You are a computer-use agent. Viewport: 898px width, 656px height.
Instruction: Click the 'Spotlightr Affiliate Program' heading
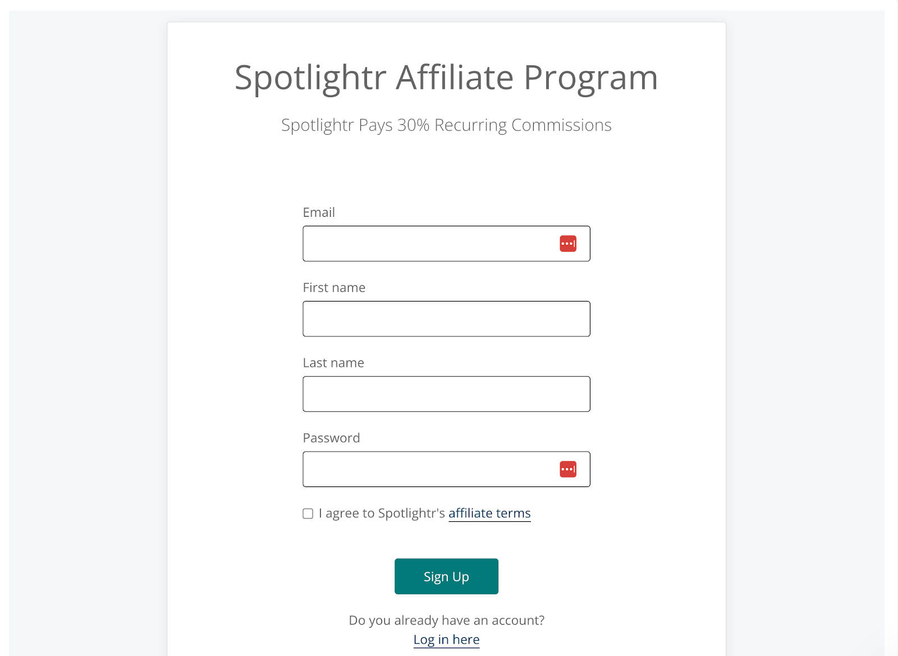click(446, 78)
